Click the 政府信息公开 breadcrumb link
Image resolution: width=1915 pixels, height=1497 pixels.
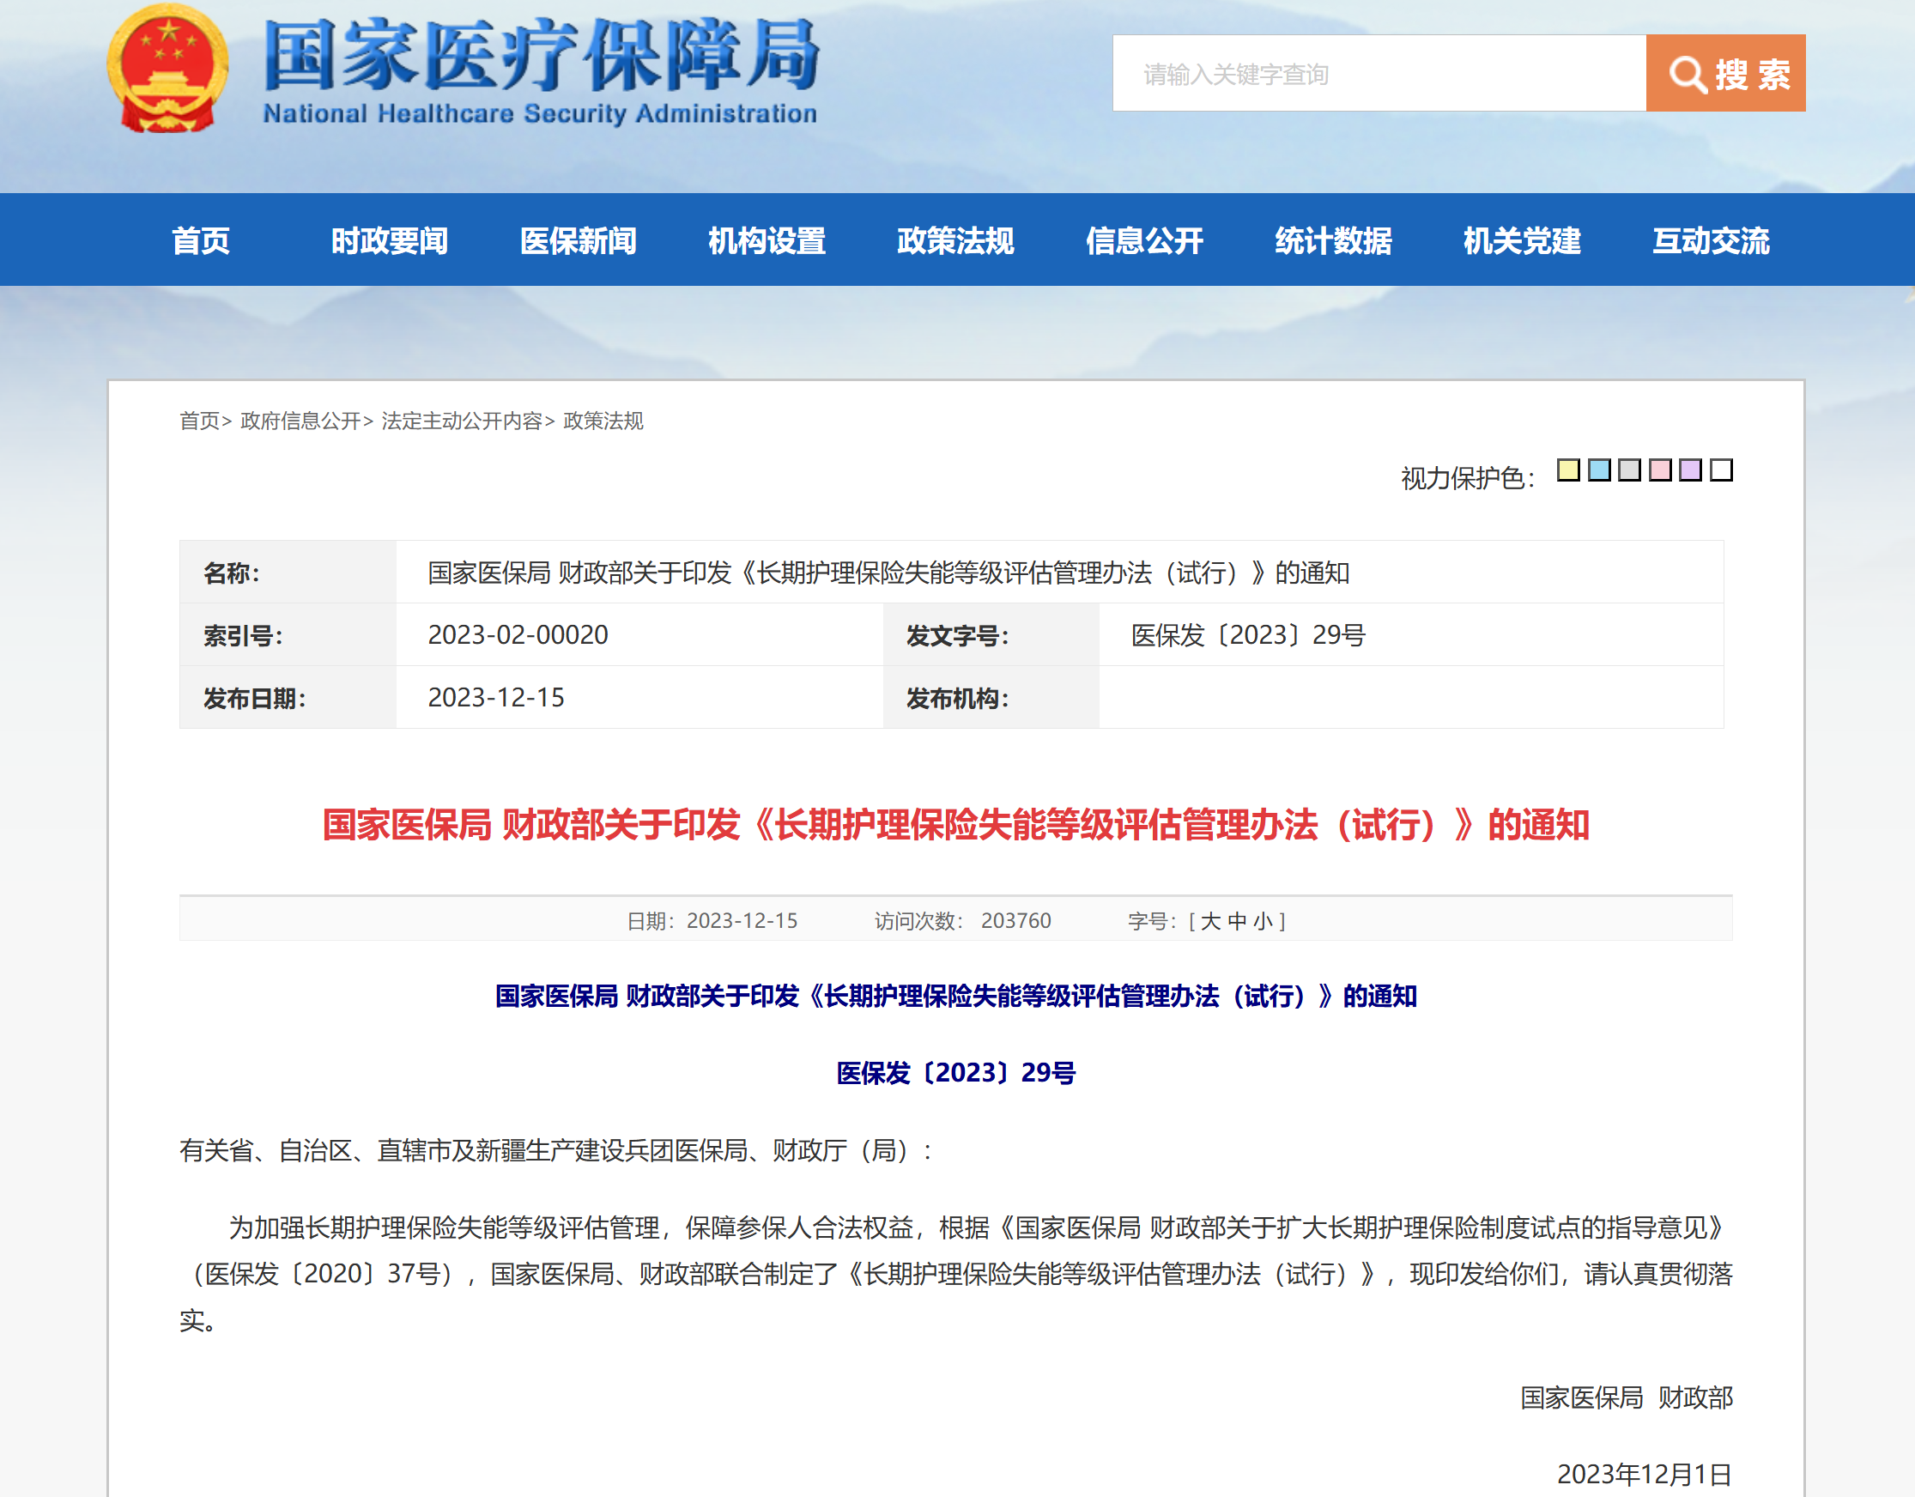point(300,421)
